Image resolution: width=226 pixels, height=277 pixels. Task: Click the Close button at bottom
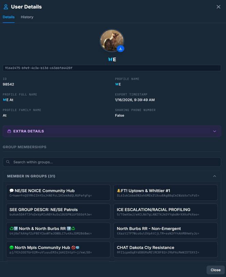(215, 270)
